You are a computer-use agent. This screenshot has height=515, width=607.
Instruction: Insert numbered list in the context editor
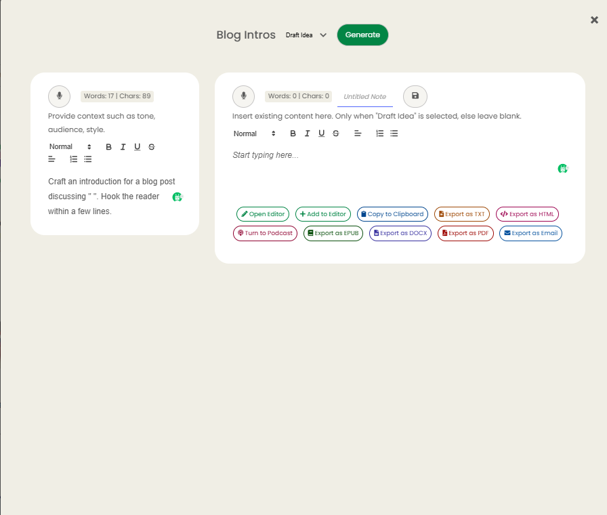pos(74,159)
